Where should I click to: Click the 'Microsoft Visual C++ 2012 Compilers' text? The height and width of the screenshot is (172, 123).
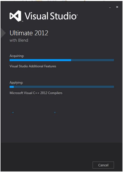pyautogui.click(x=36, y=93)
